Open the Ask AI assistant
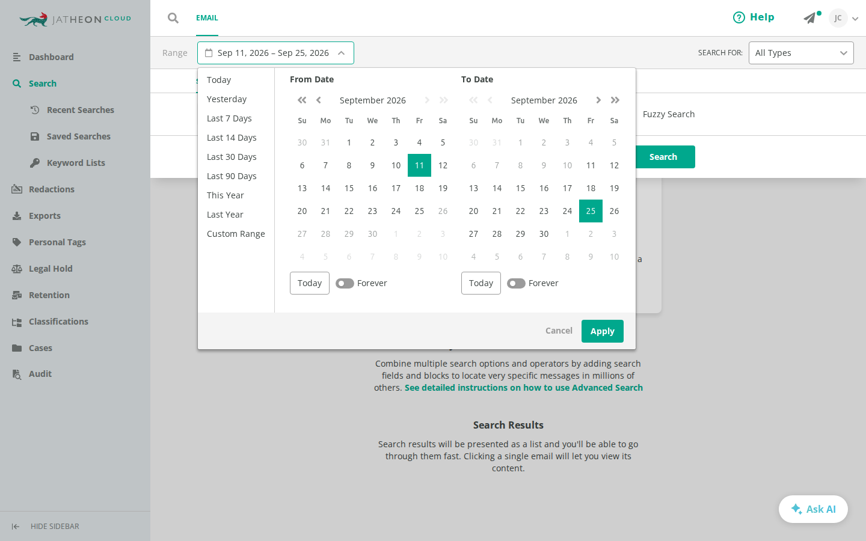This screenshot has height=541, width=866. click(813, 509)
